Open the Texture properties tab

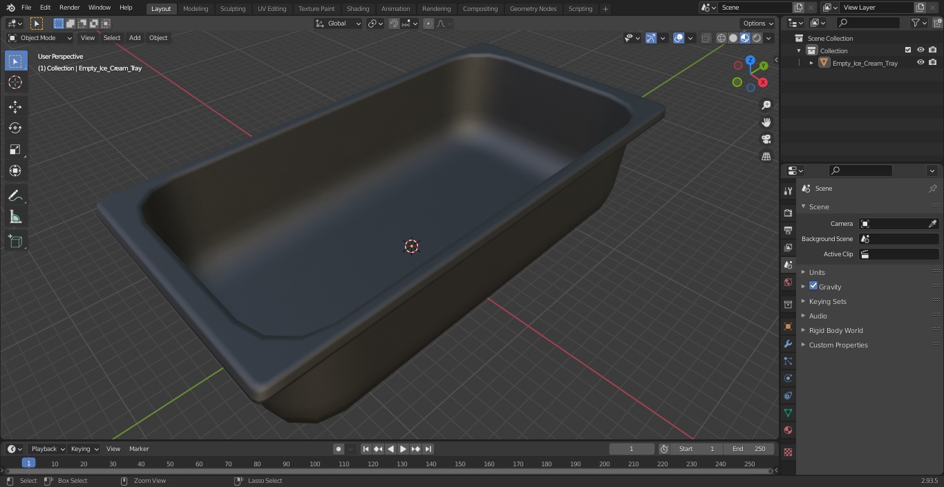point(788,452)
